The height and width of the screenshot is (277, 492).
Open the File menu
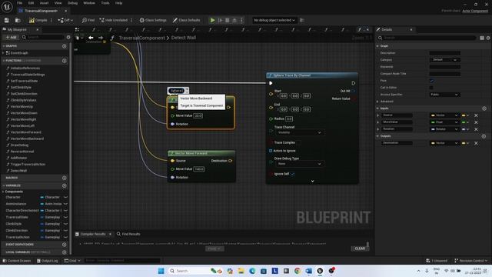point(19,3)
